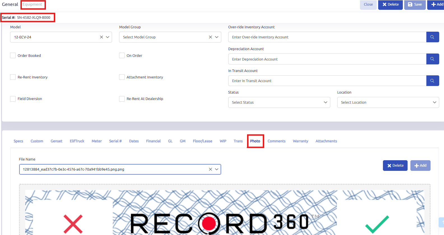Select the Trans tab
Viewport: 444px width, 235px height.
pos(238,141)
